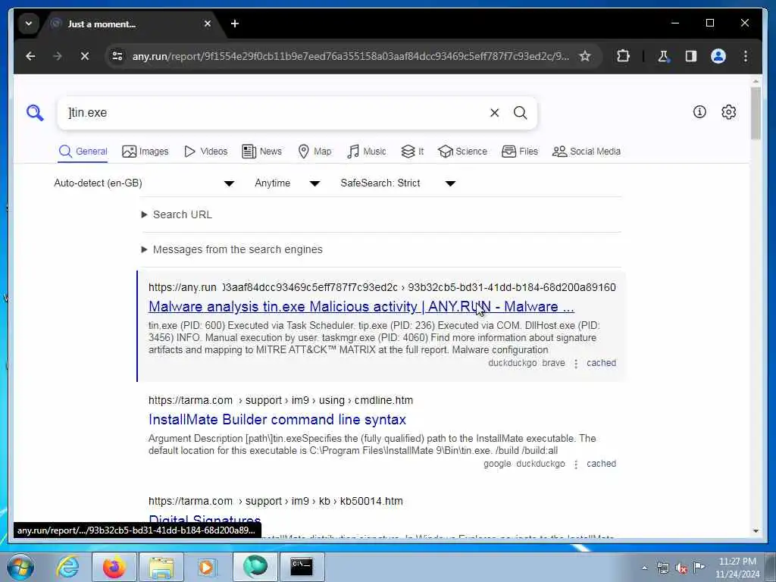Close the 'Just a moment...' tab

(208, 23)
